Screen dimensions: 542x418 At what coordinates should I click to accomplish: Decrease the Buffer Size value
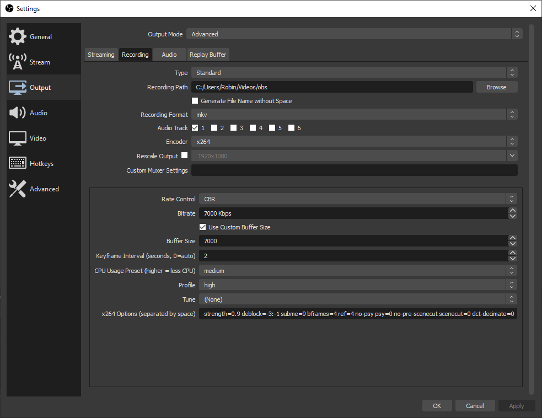(513, 244)
